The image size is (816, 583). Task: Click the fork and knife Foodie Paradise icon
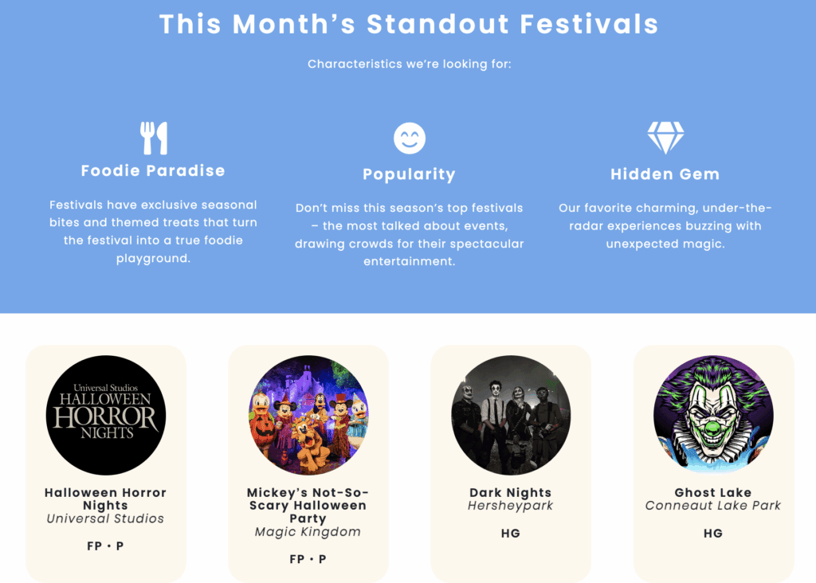tap(153, 138)
